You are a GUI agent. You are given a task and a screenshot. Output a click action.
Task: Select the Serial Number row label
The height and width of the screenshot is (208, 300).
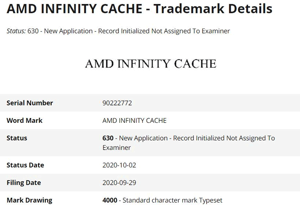[x=30, y=103]
